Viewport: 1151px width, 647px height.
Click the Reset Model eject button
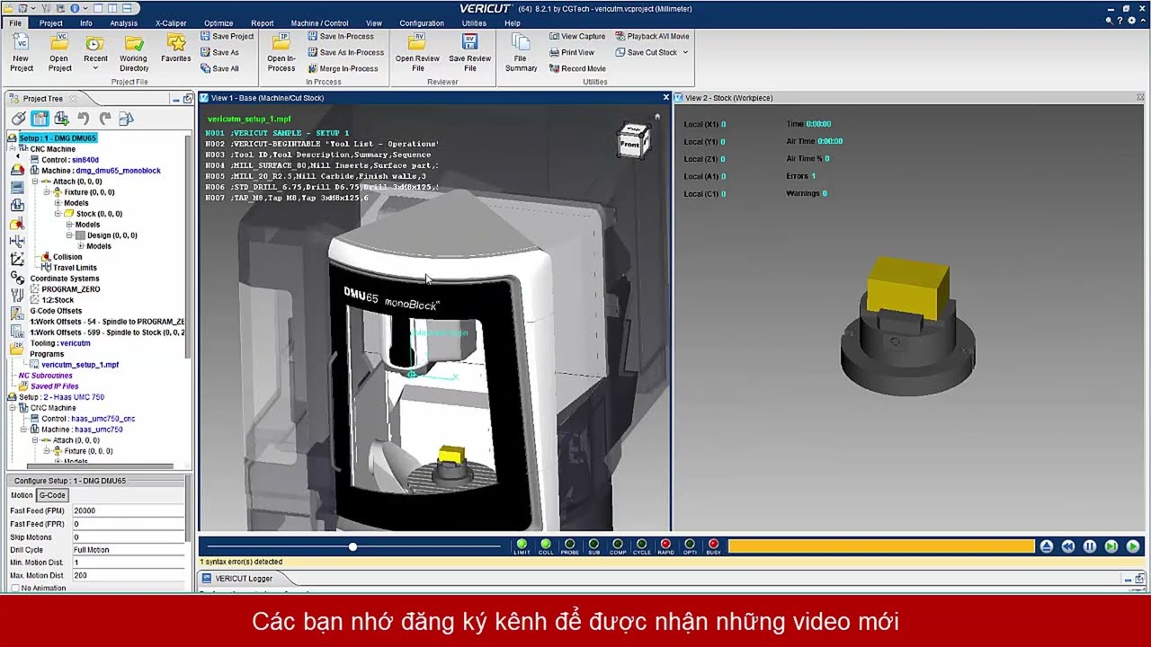(x=1046, y=546)
